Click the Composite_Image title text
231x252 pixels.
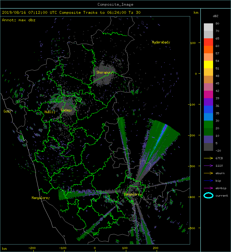click(115, 4)
